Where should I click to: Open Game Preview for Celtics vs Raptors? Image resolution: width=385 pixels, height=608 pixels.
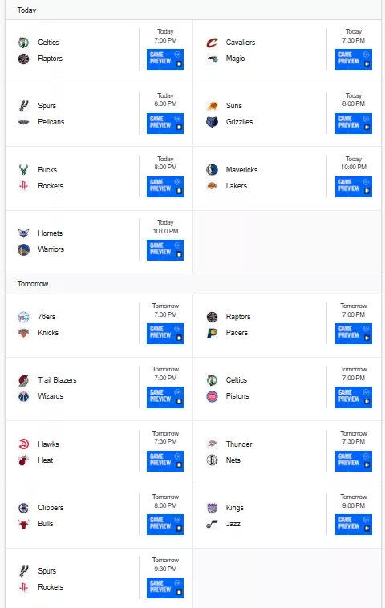tap(165, 59)
